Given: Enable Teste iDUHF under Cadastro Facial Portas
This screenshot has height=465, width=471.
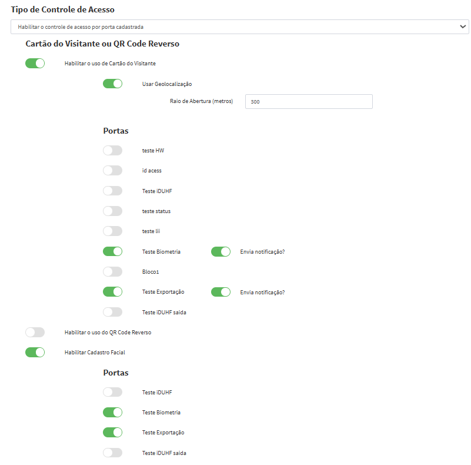Looking at the screenshot, I should 112,392.
